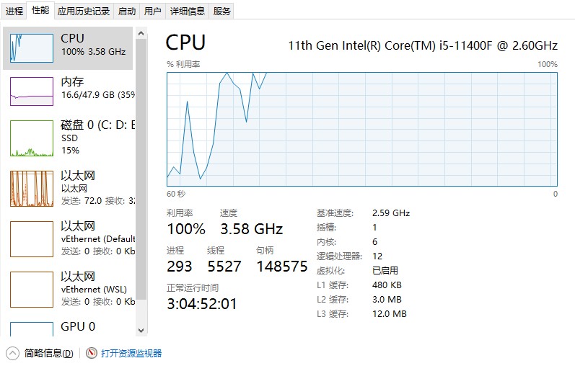Select the CPU mini graph thumbnail
Screen dimensions: 575x371
coord(32,48)
